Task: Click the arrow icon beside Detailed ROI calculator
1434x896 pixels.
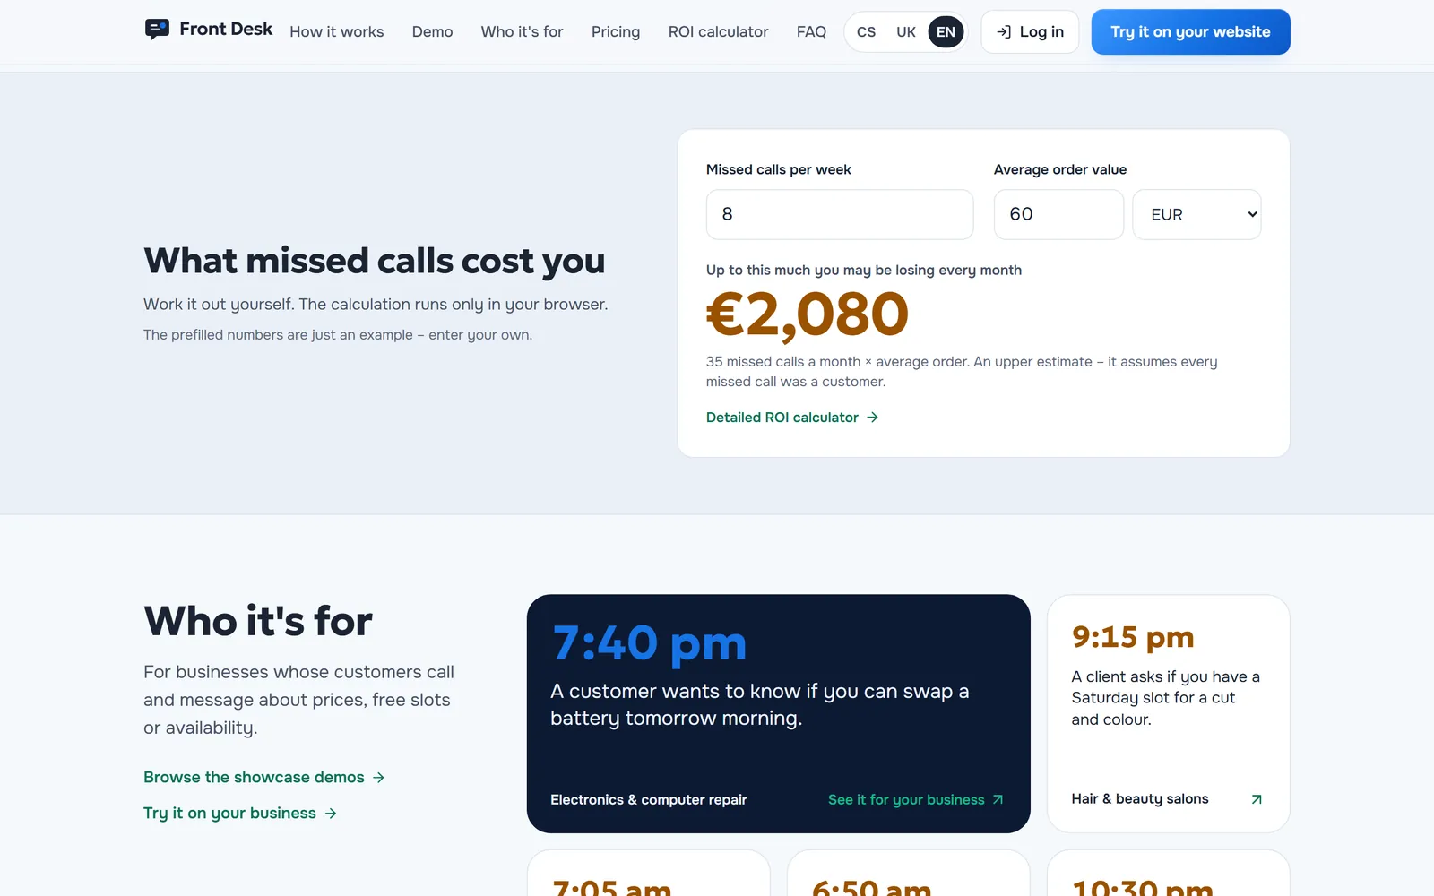Action: pos(873,418)
